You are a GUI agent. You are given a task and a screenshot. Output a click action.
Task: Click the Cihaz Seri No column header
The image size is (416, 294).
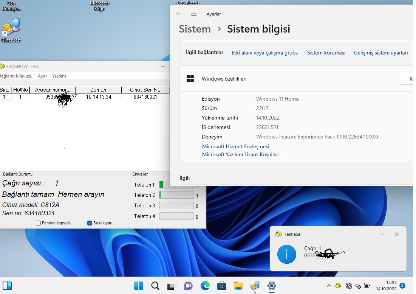pyautogui.click(x=145, y=90)
